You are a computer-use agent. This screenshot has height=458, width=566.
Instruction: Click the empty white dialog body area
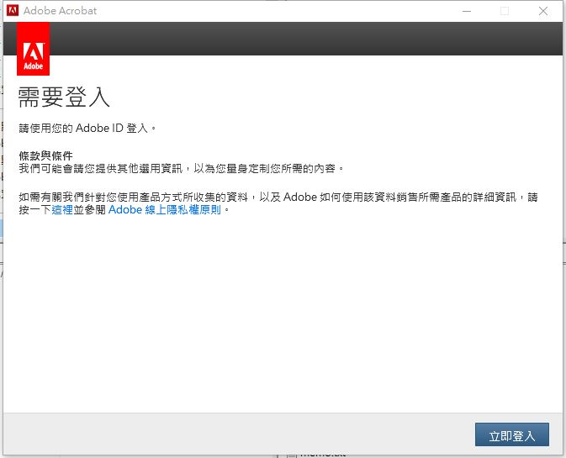click(x=283, y=319)
